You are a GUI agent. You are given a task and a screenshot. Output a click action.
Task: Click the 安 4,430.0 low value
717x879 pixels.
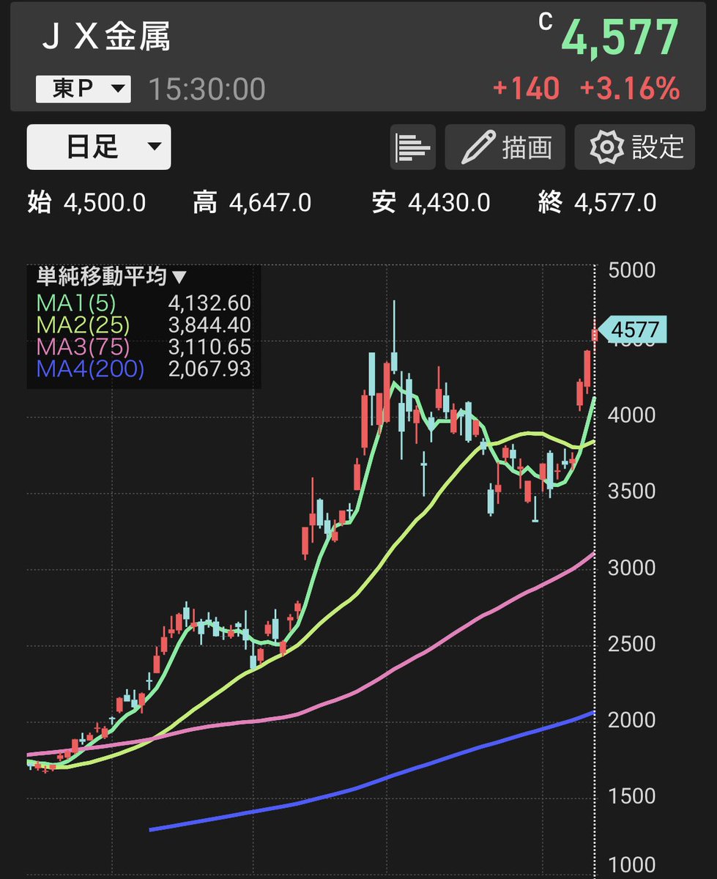point(431,203)
